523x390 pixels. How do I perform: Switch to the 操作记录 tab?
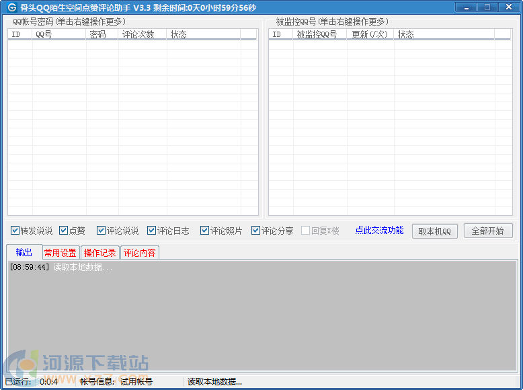tap(99, 253)
